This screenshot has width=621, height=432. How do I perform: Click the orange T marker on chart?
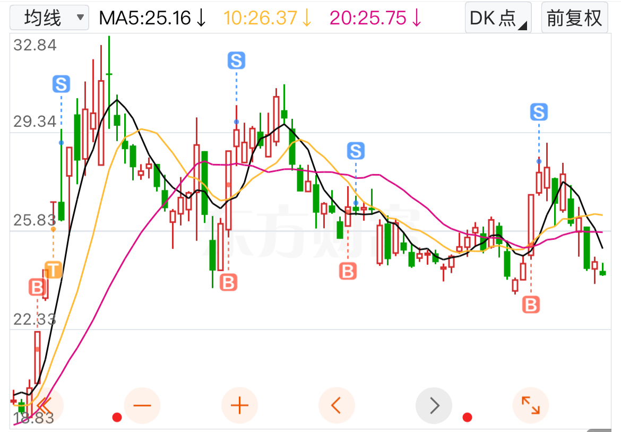(x=53, y=270)
